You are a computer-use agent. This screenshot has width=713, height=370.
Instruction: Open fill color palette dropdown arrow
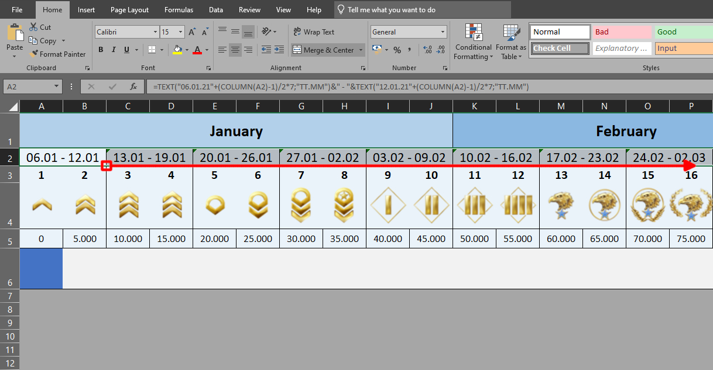(187, 50)
